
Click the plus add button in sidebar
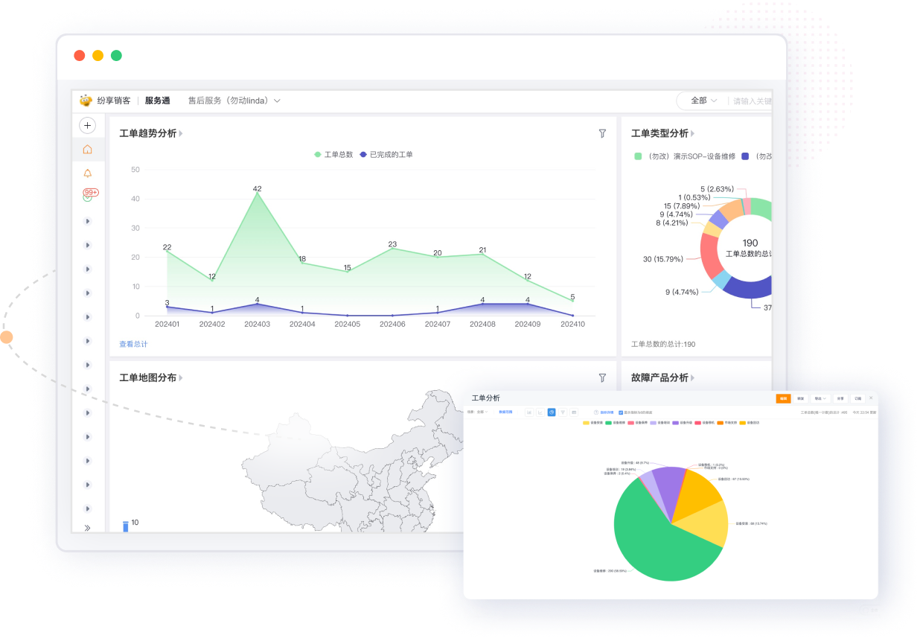pos(87,126)
